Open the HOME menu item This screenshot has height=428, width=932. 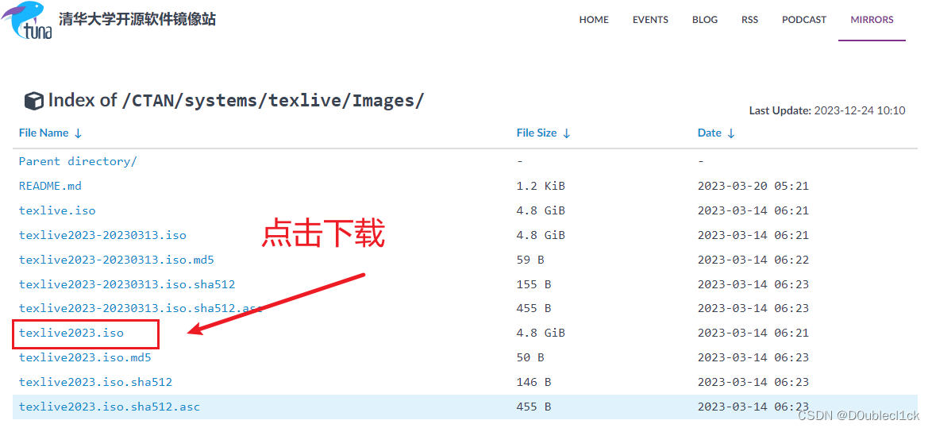[594, 20]
